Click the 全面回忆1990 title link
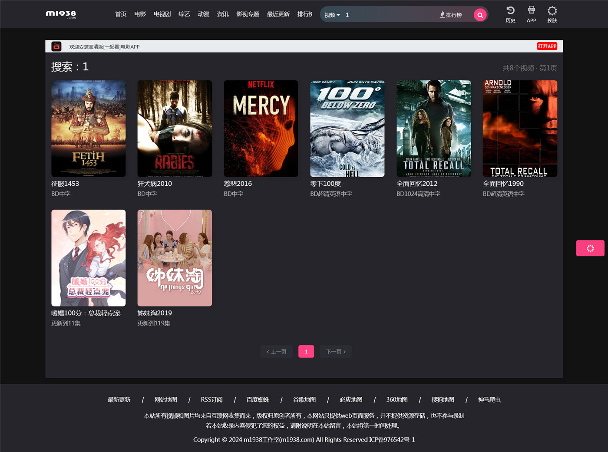The height and width of the screenshot is (452, 608). point(503,184)
